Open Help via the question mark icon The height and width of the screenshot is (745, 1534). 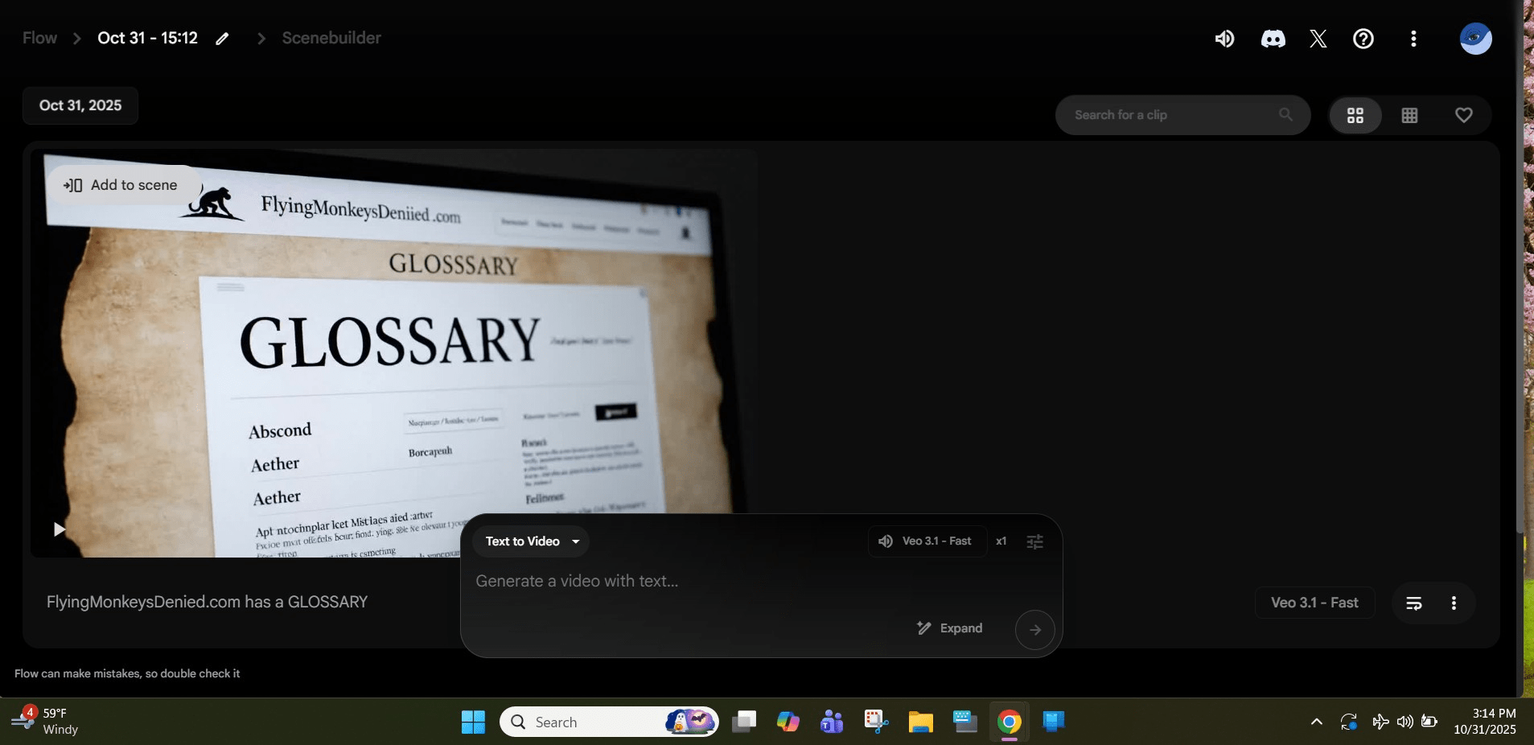coord(1364,39)
